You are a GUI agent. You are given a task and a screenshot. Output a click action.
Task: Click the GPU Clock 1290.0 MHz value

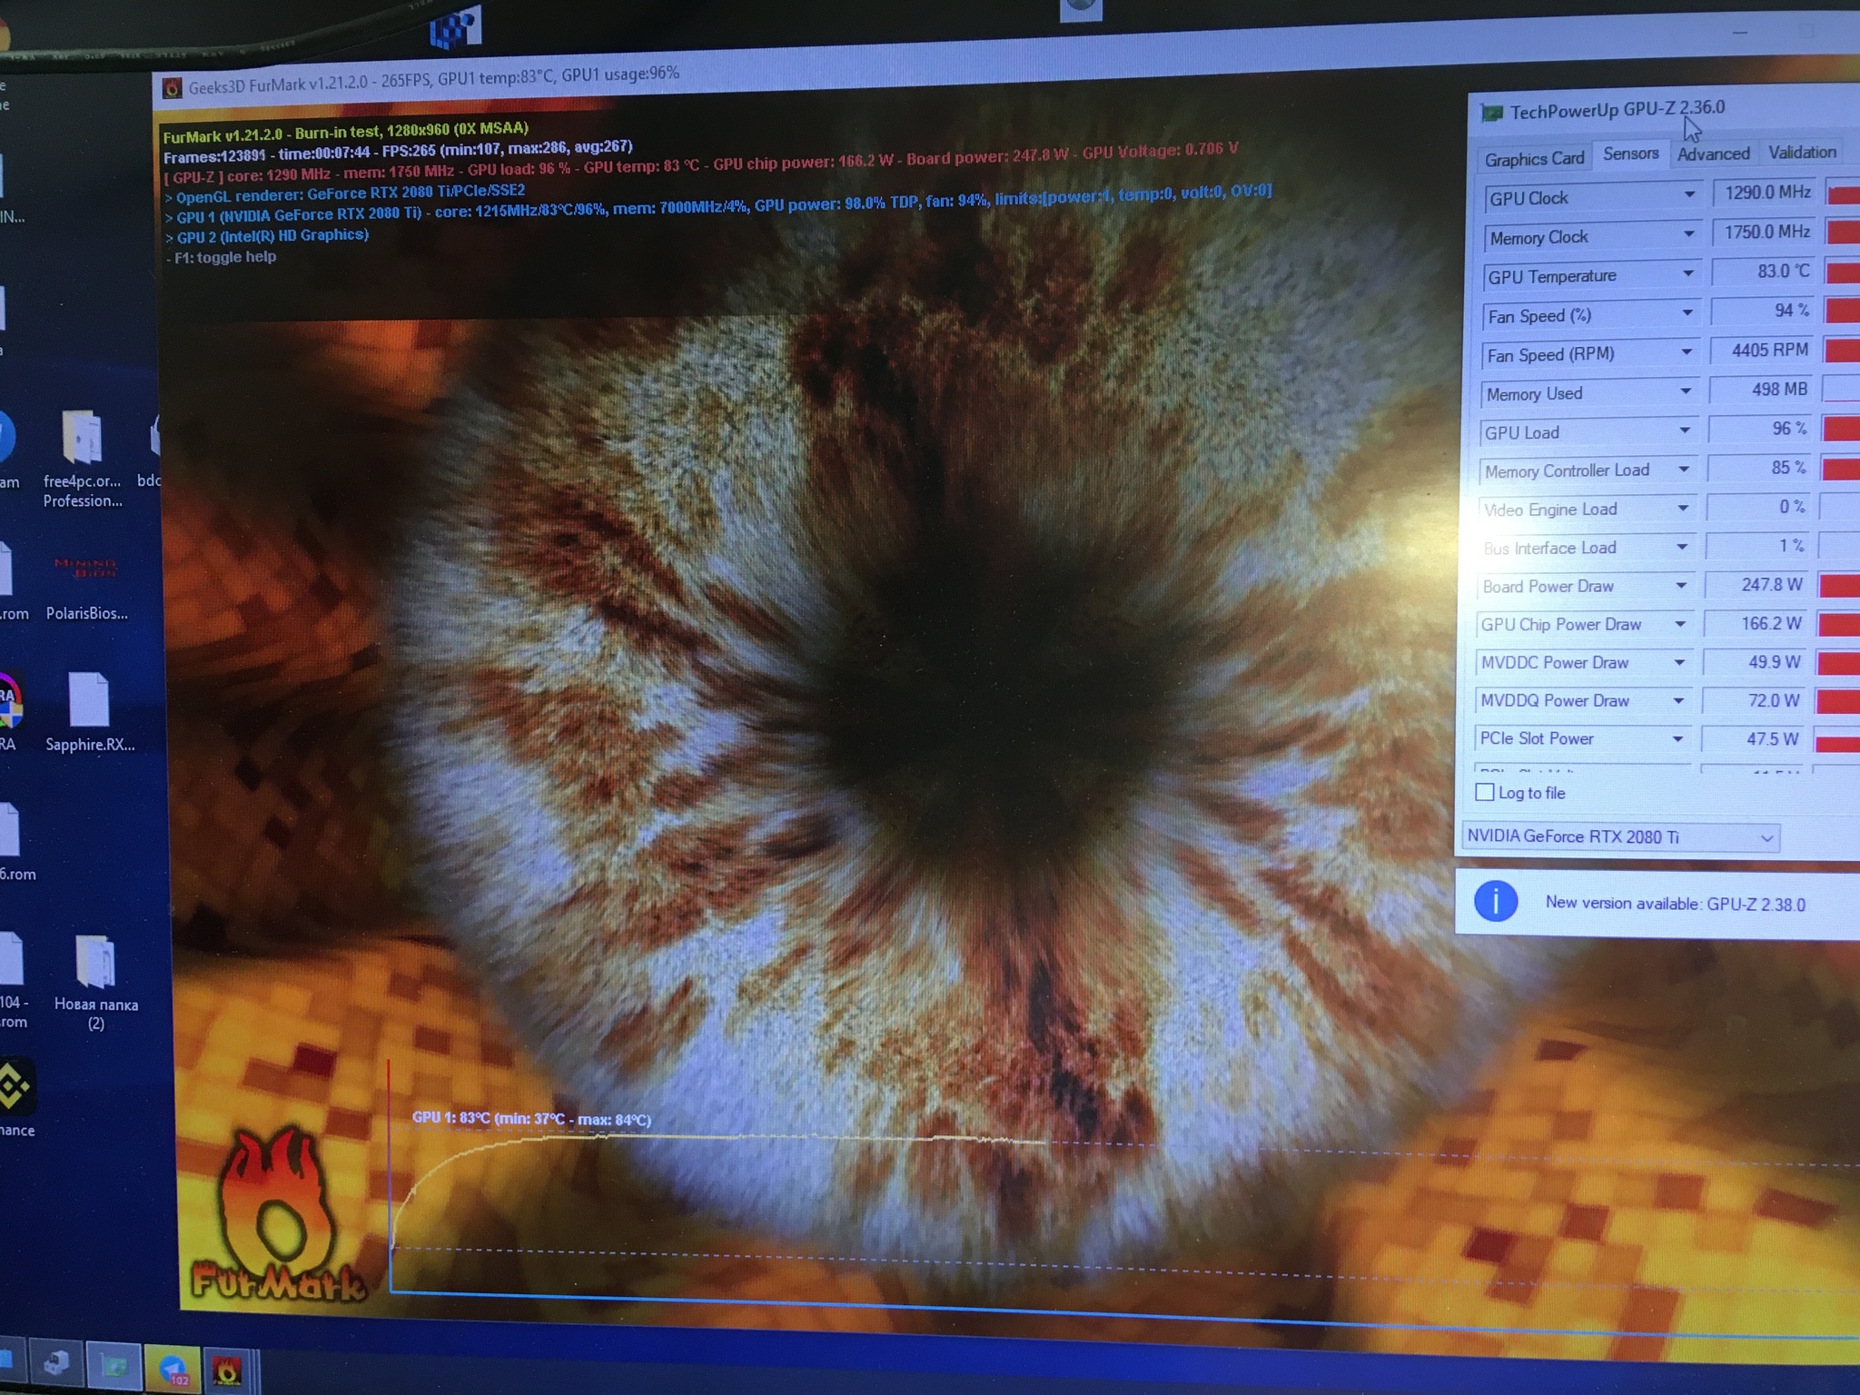click(1766, 193)
